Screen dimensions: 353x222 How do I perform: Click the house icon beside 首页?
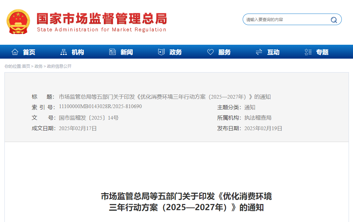pos(15,52)
